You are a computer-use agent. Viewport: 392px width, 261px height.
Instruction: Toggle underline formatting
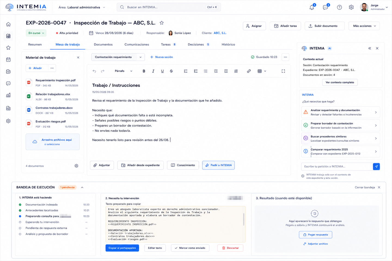163,71
